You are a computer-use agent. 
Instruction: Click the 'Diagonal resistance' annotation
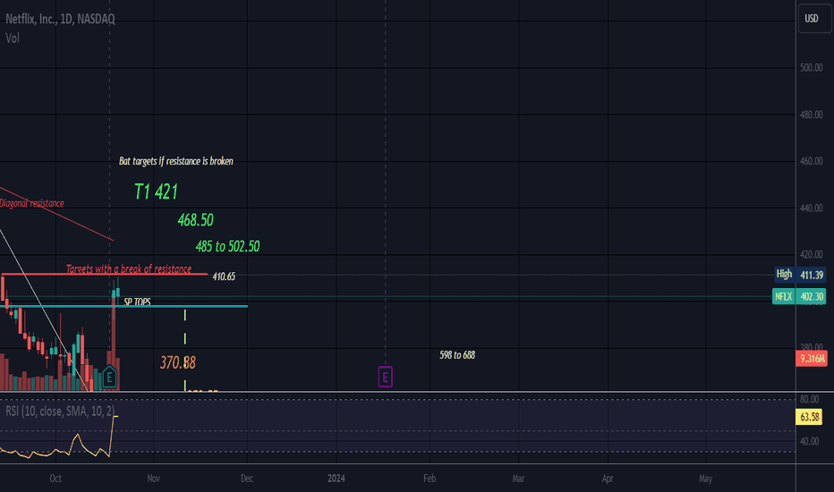coord(32,203)
